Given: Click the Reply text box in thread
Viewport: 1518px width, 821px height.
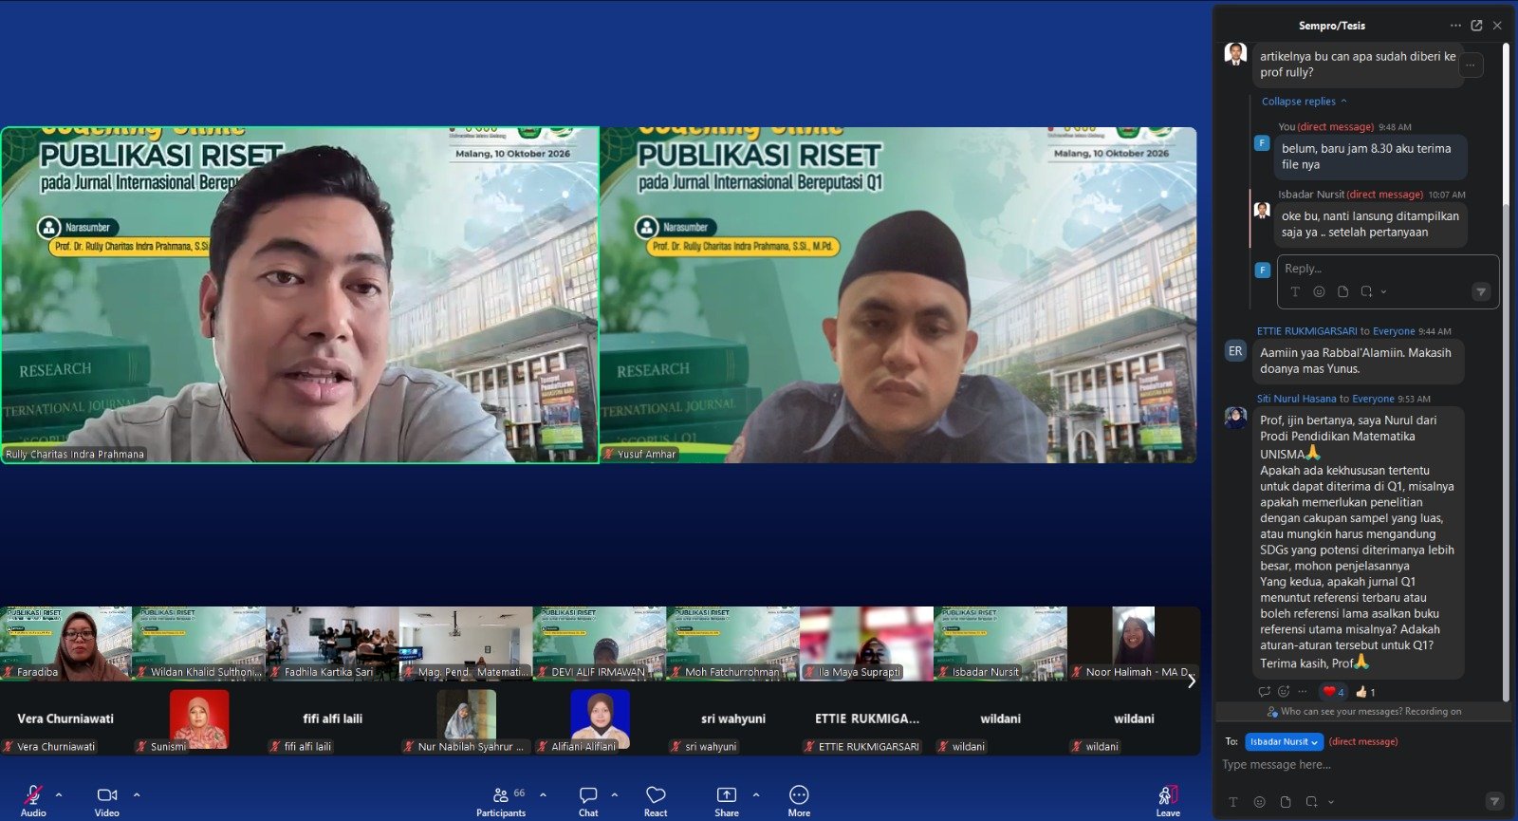Looking at the screenshot, I should click(x=1388, y=269).
